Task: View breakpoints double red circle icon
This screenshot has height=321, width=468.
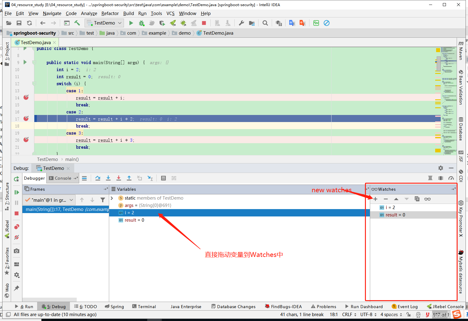Action: pyautogui.click(x=17, y=227)
